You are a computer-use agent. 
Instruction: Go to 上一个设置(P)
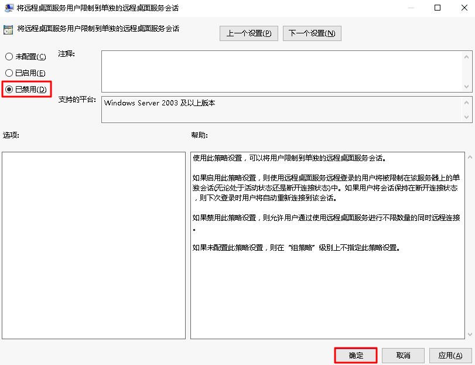(x=249, y=33)
